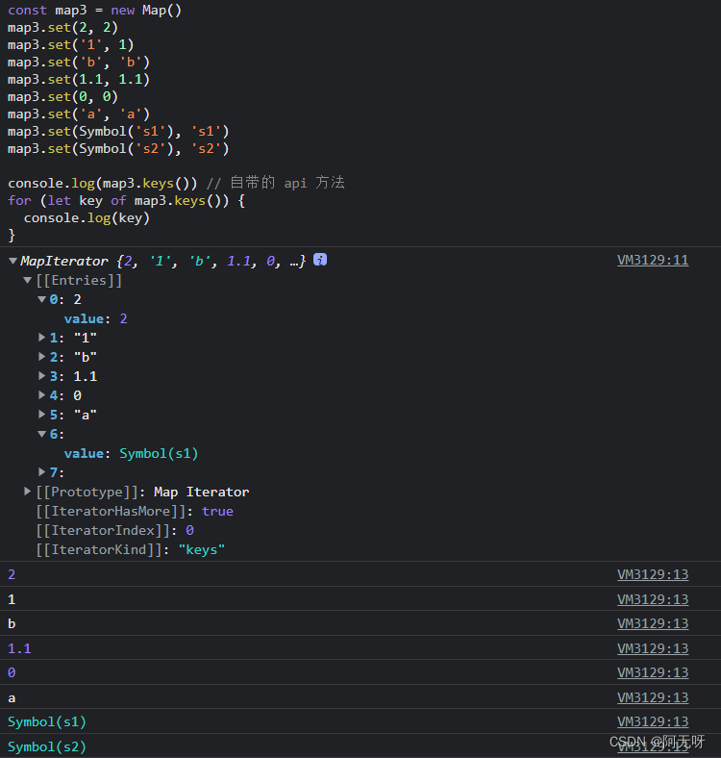Click the console output 'Symbol(s2)'
This screenshot has width=721, height=758.
click(47, 746)
